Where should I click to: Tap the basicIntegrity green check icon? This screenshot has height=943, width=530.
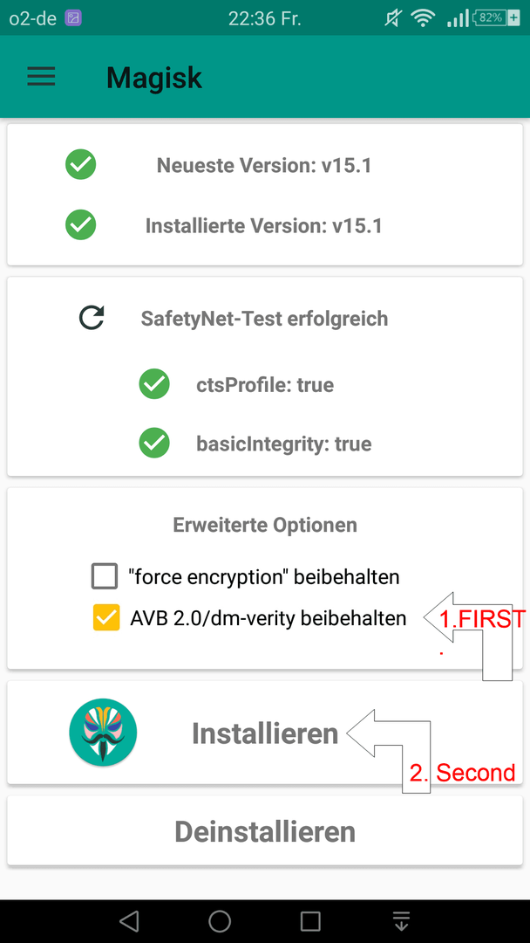[x=154, y=444]
